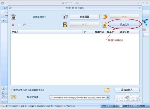Viewport: 150px width, 109px height.
Task: Click the bottom-most sidebar icon in main window
Action: (x=3, y=101)
